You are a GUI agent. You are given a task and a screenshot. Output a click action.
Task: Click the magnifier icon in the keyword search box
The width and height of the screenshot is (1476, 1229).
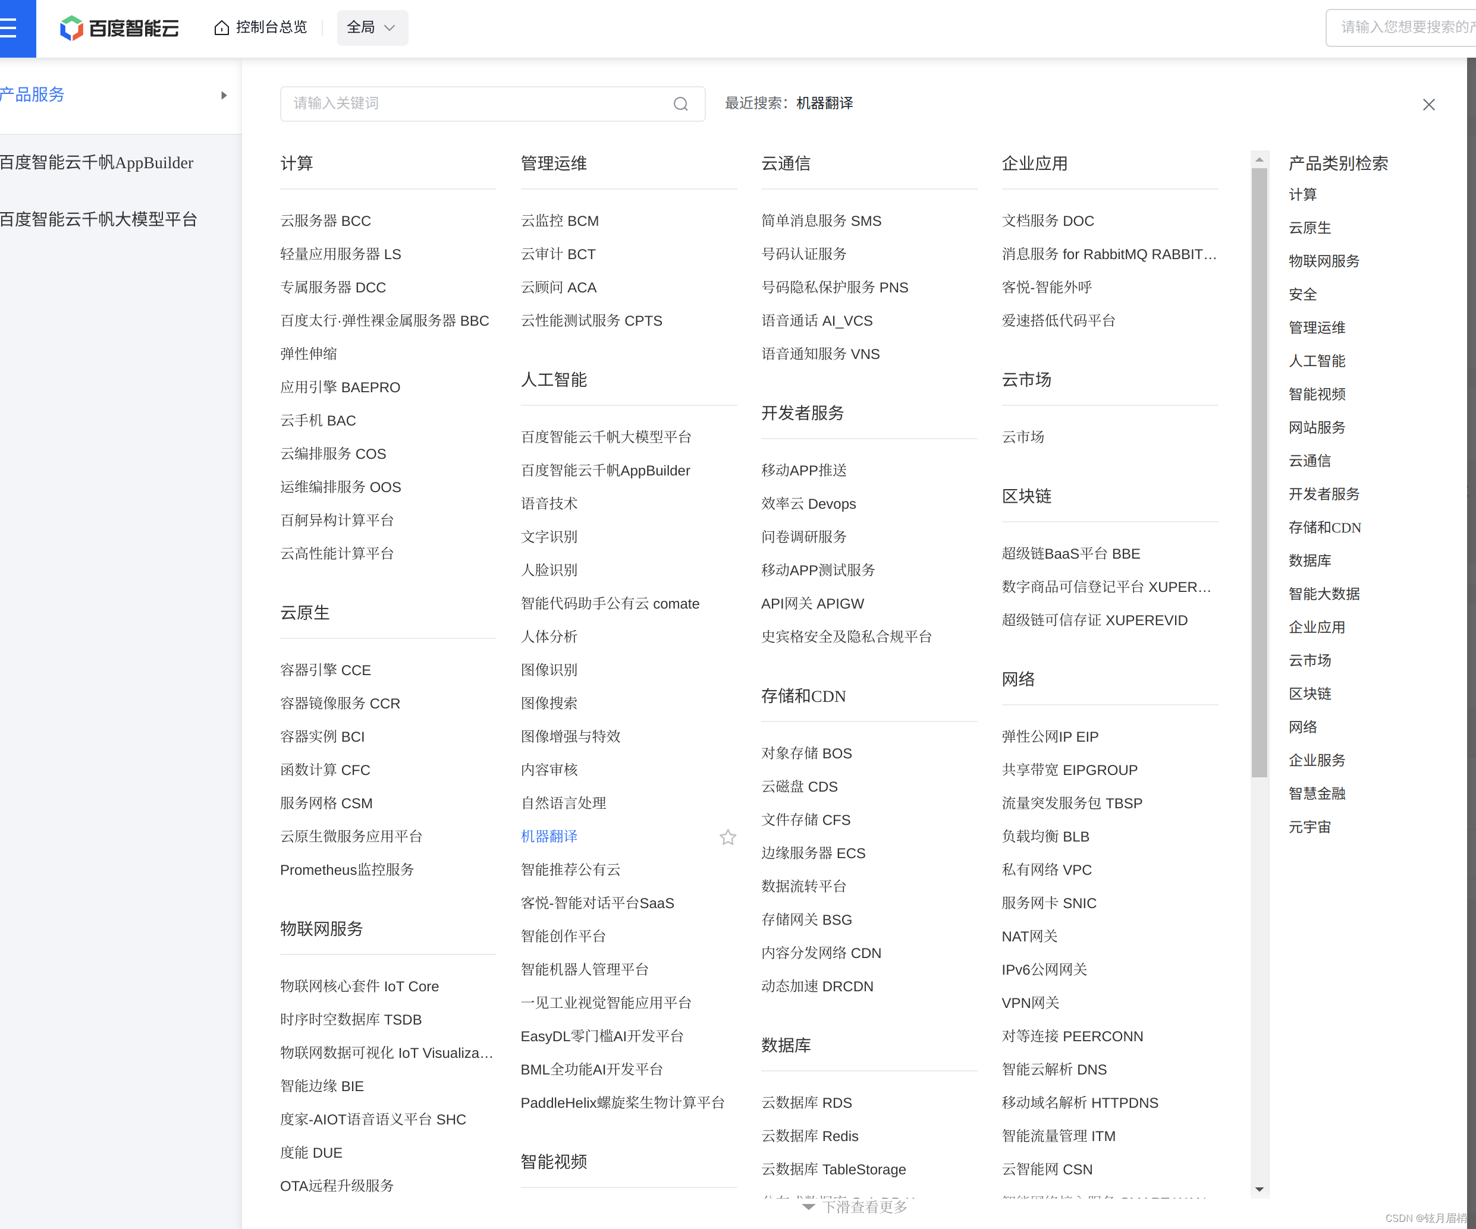pos(680,104)
